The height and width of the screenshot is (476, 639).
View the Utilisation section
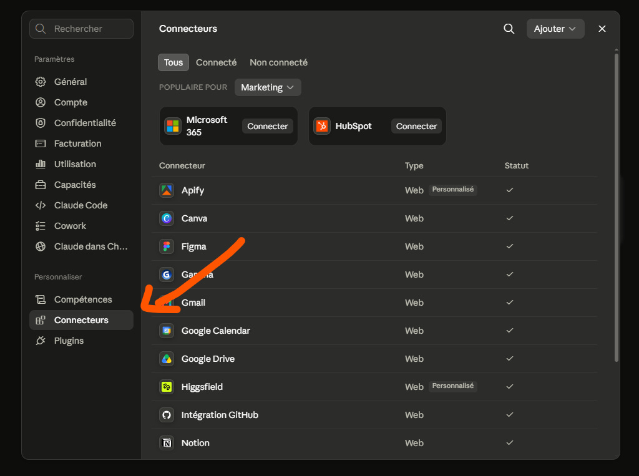pyautogui.click(x=81, y=164)
